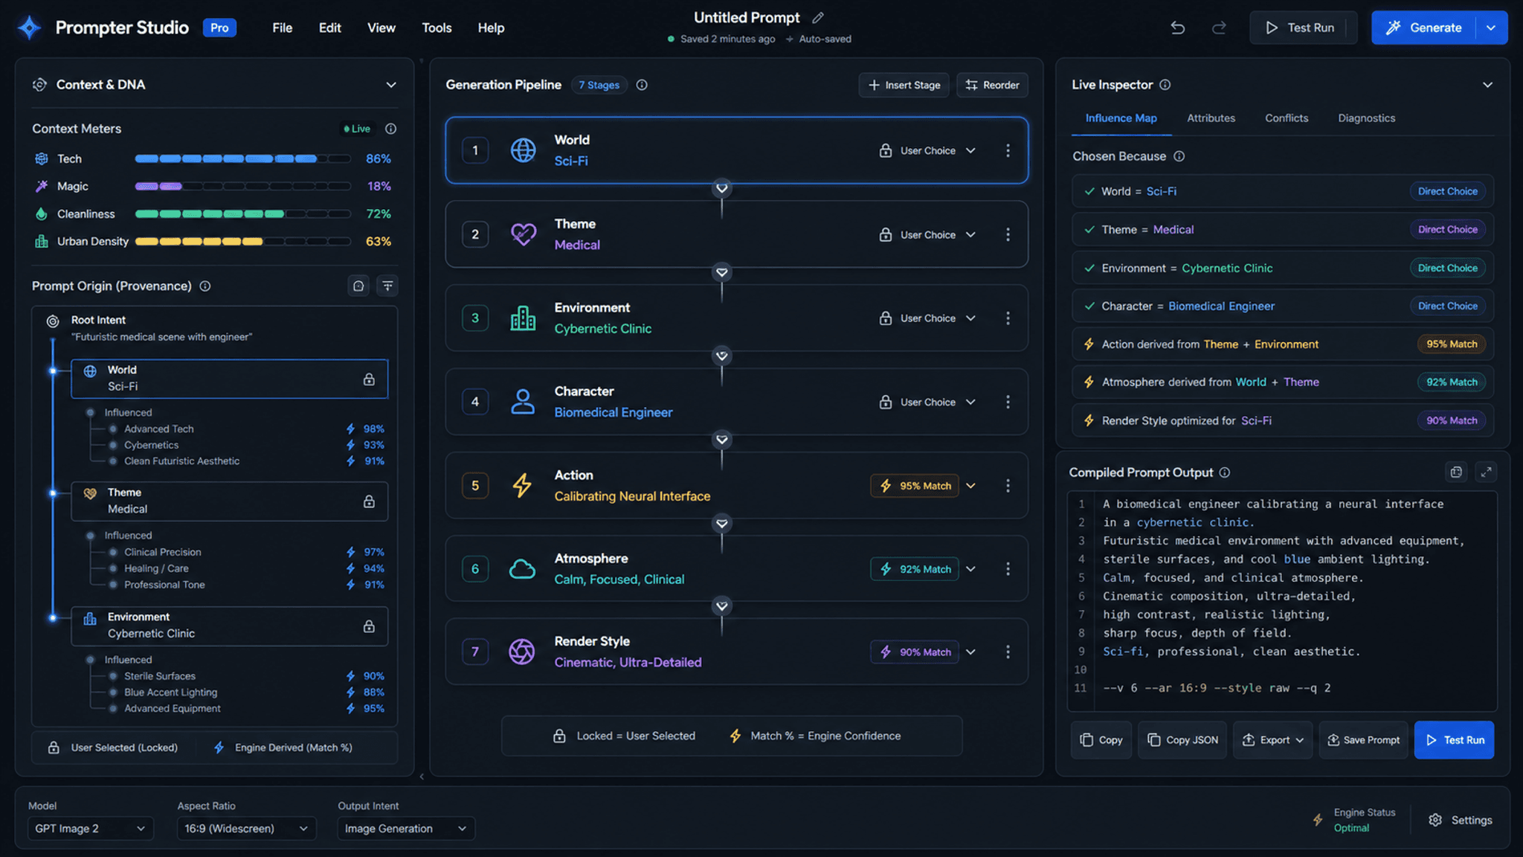Click the Insert Stage button
1523x857 pixels.
(x=904, y=85)
